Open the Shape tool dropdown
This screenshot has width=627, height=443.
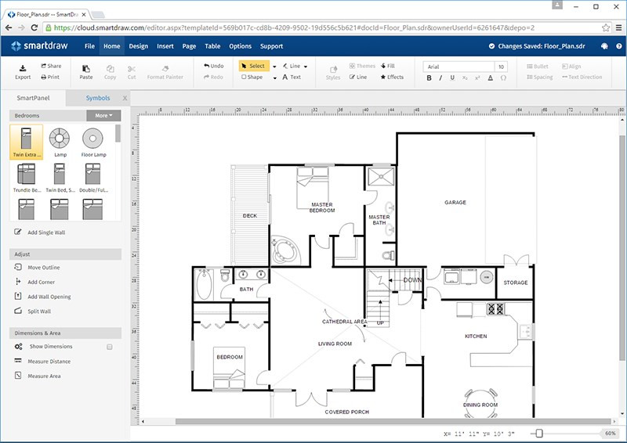pos(274,77)
